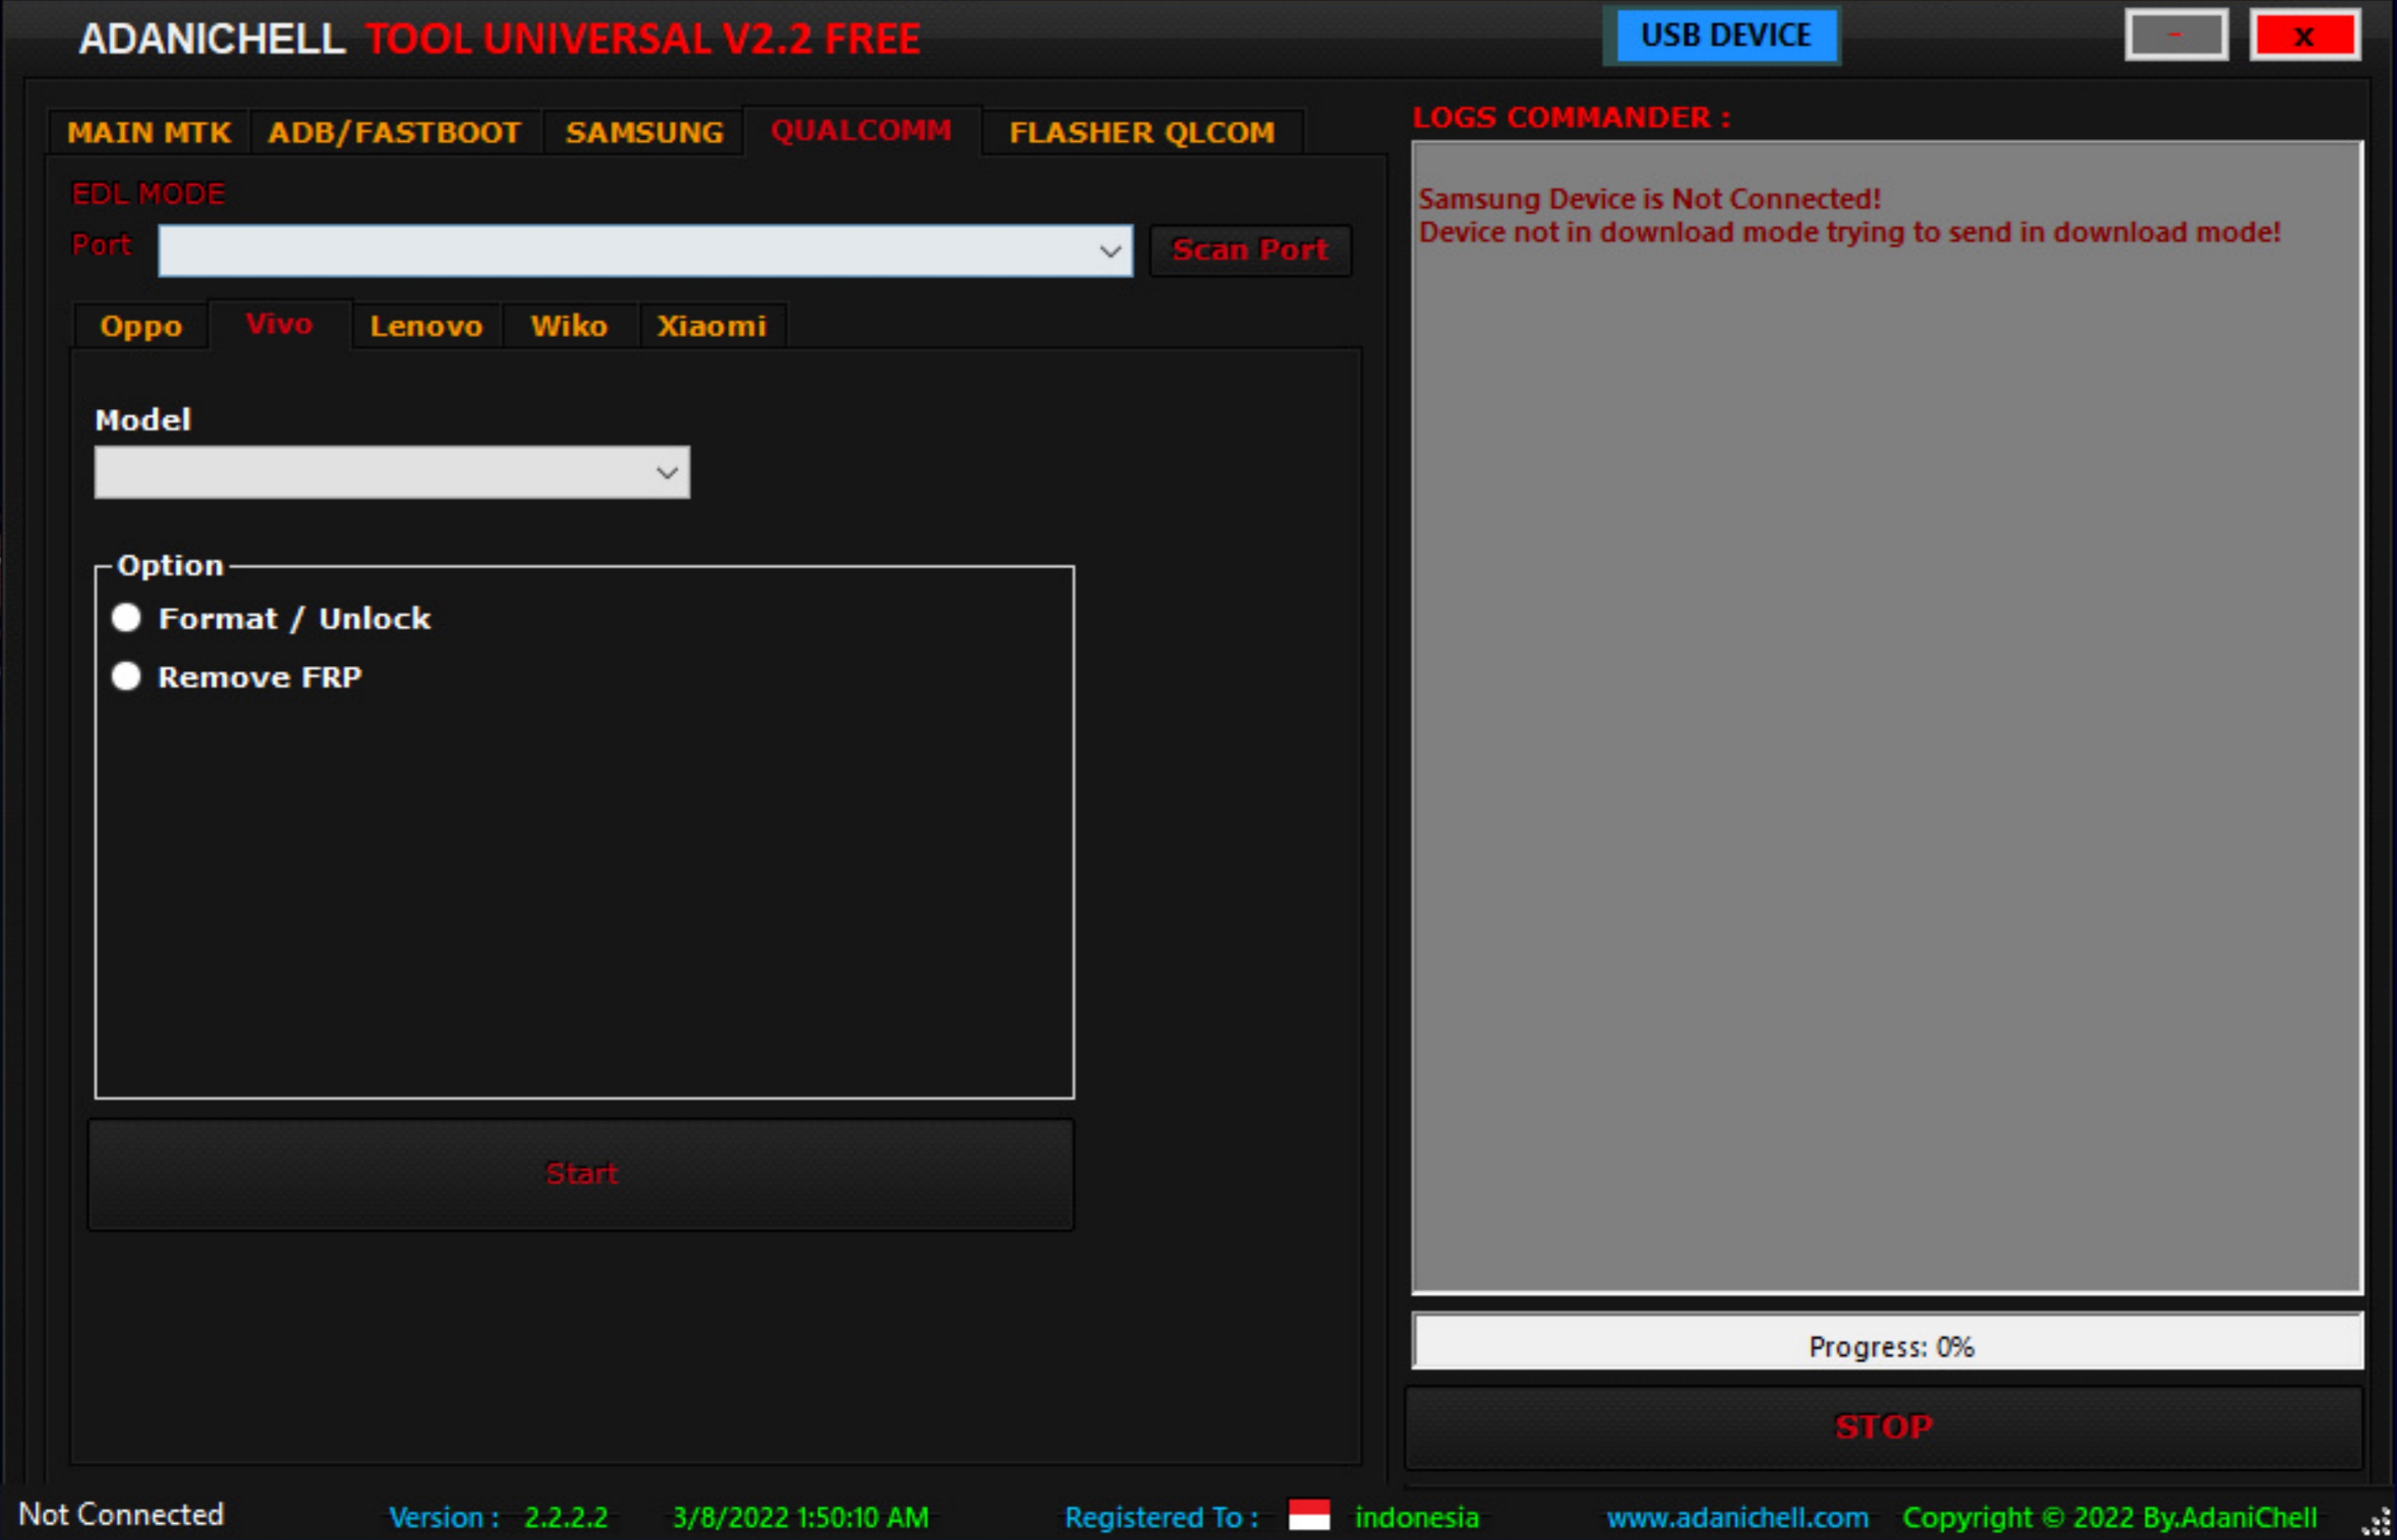
Task: Click the 'indonesia' registered name
Action: tap(1416, 1518)
